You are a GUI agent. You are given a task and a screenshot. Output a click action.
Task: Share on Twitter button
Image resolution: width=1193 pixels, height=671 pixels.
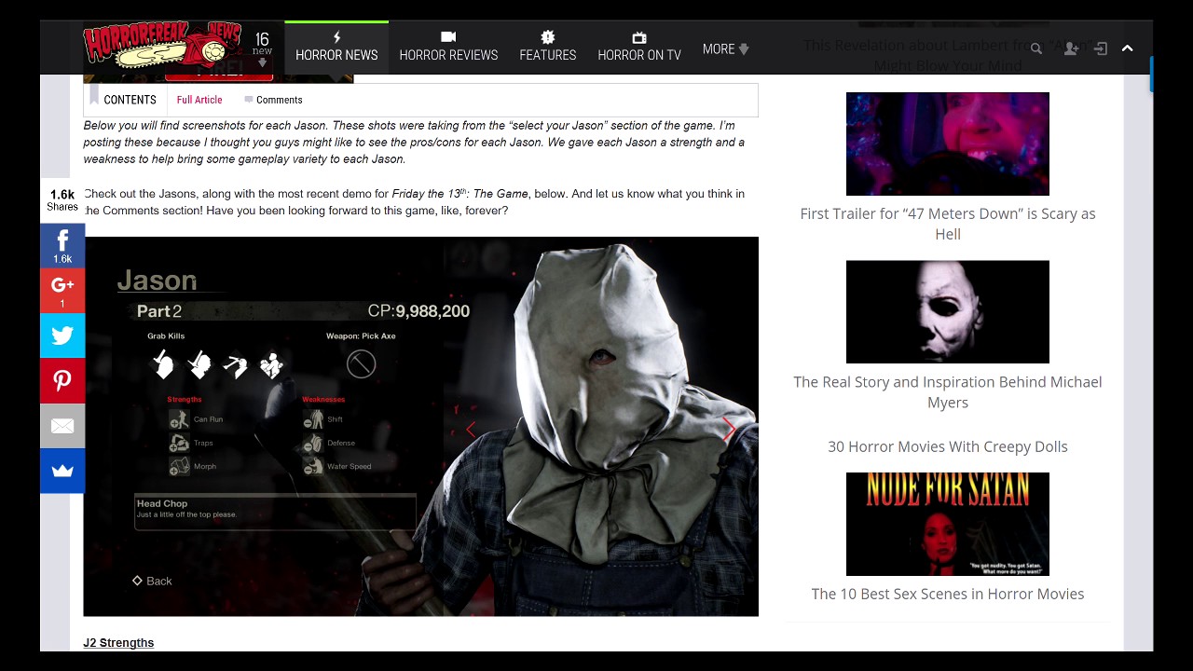(62, 335)
